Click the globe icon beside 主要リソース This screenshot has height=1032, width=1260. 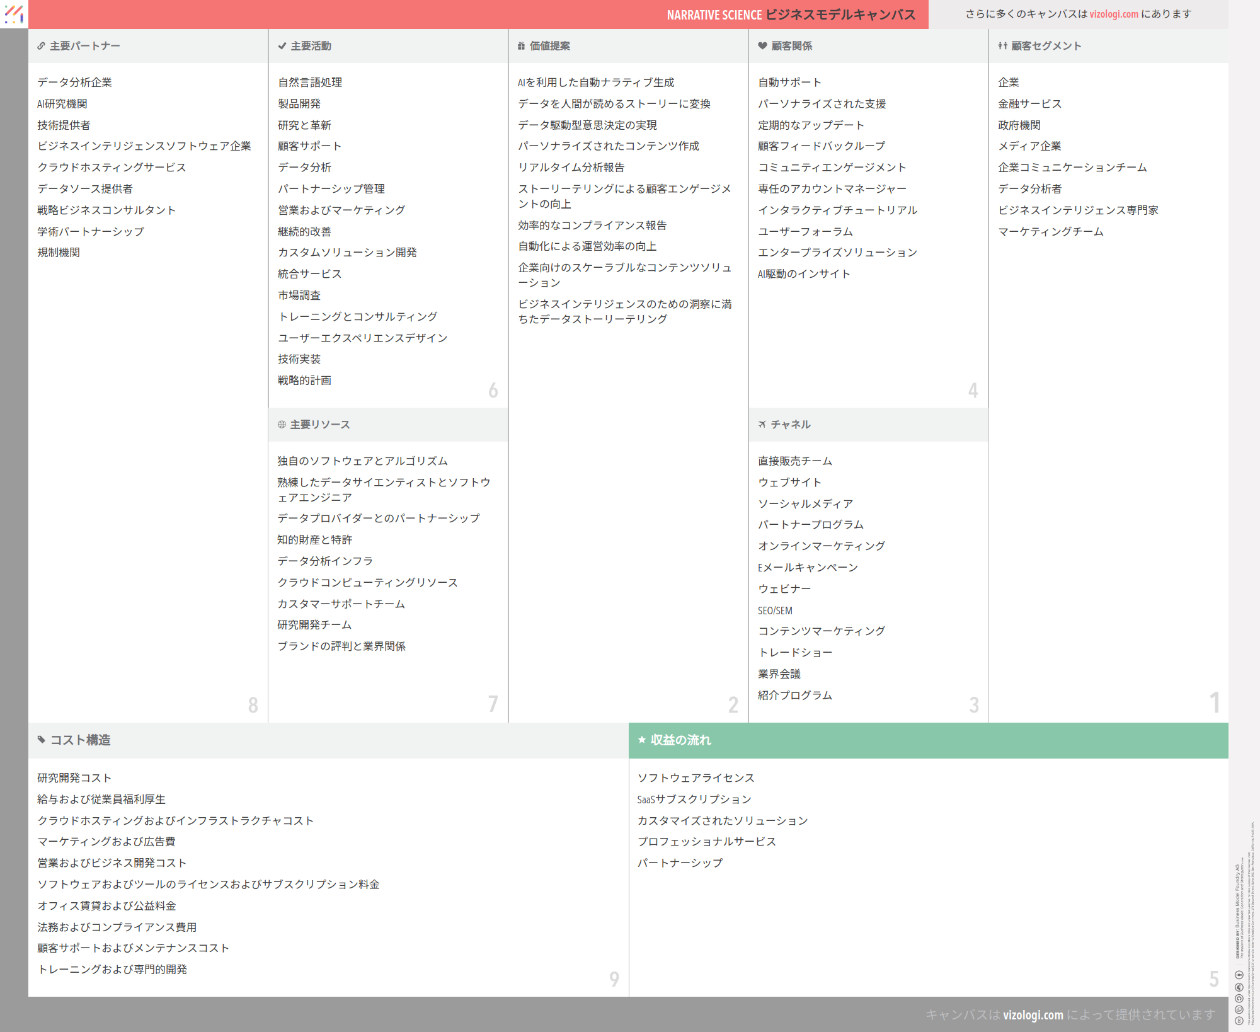click(282, 425)
